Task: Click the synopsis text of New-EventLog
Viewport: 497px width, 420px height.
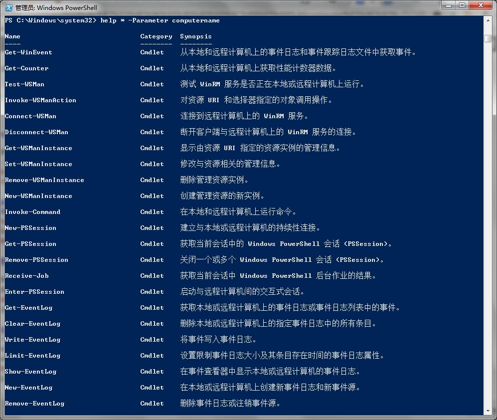Action: pos(270,388)
